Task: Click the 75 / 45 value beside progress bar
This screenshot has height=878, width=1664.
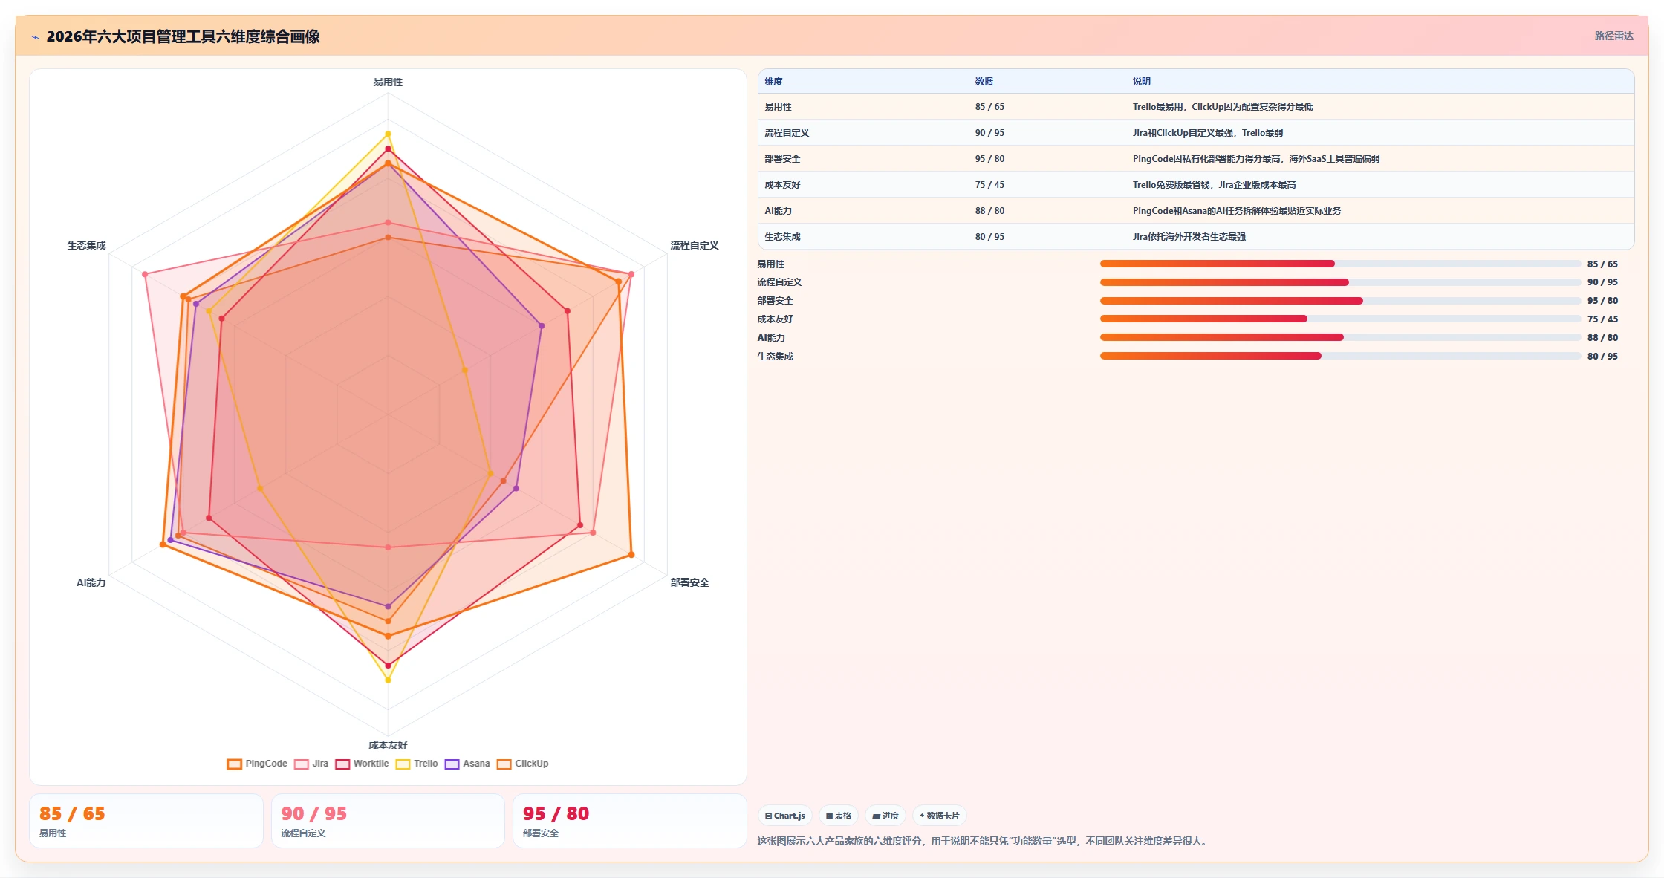Action: pyautogui.click(x=1602, y=319)
